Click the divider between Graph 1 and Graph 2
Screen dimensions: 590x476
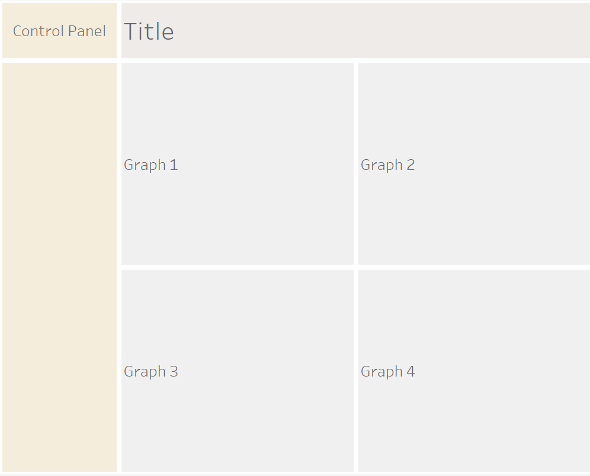coord(356,164)
